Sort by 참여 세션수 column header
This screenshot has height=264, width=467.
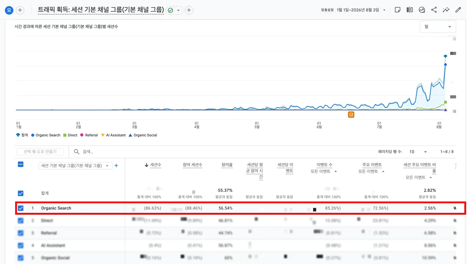pos(192,165)
